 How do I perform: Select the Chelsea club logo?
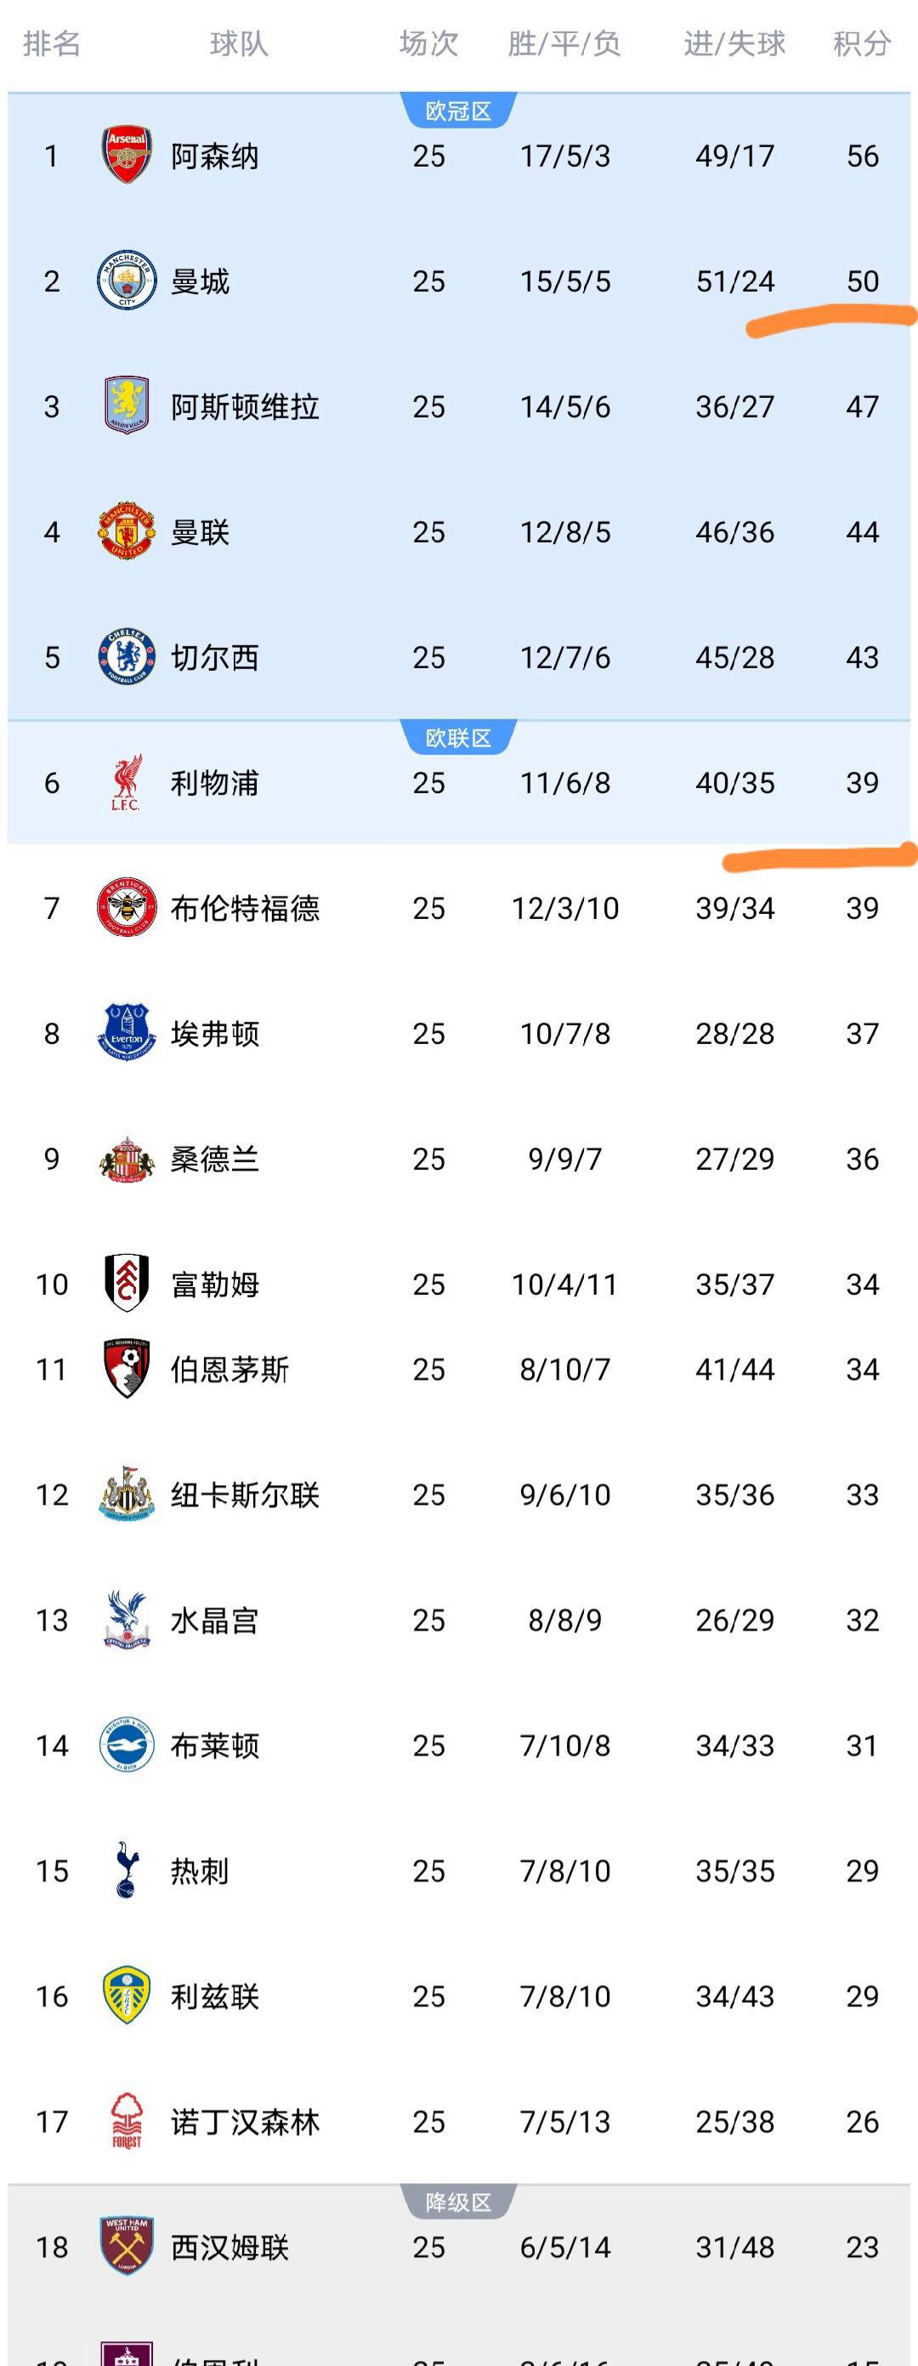(126, 658)
